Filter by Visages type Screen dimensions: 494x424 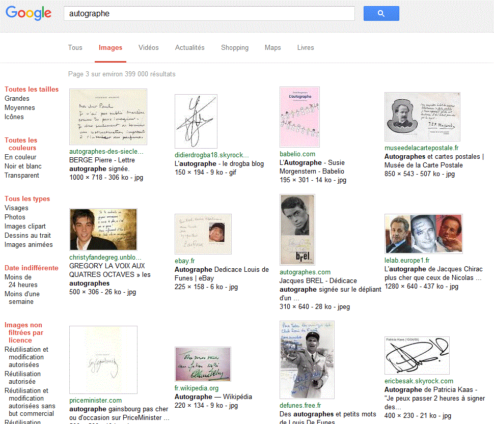click(x=16, y=208)
